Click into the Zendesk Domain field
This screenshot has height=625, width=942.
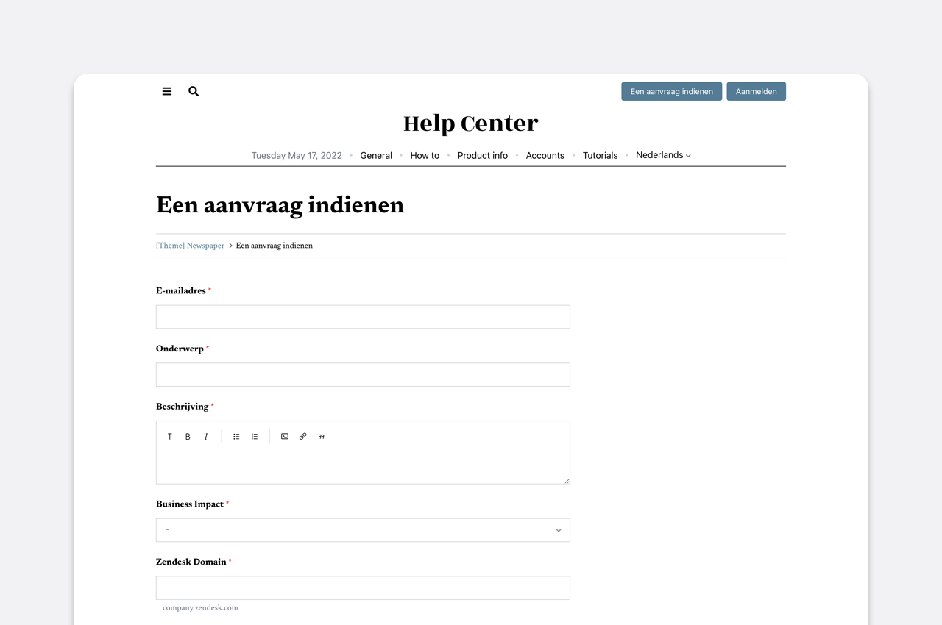click(x=363, y=587)
